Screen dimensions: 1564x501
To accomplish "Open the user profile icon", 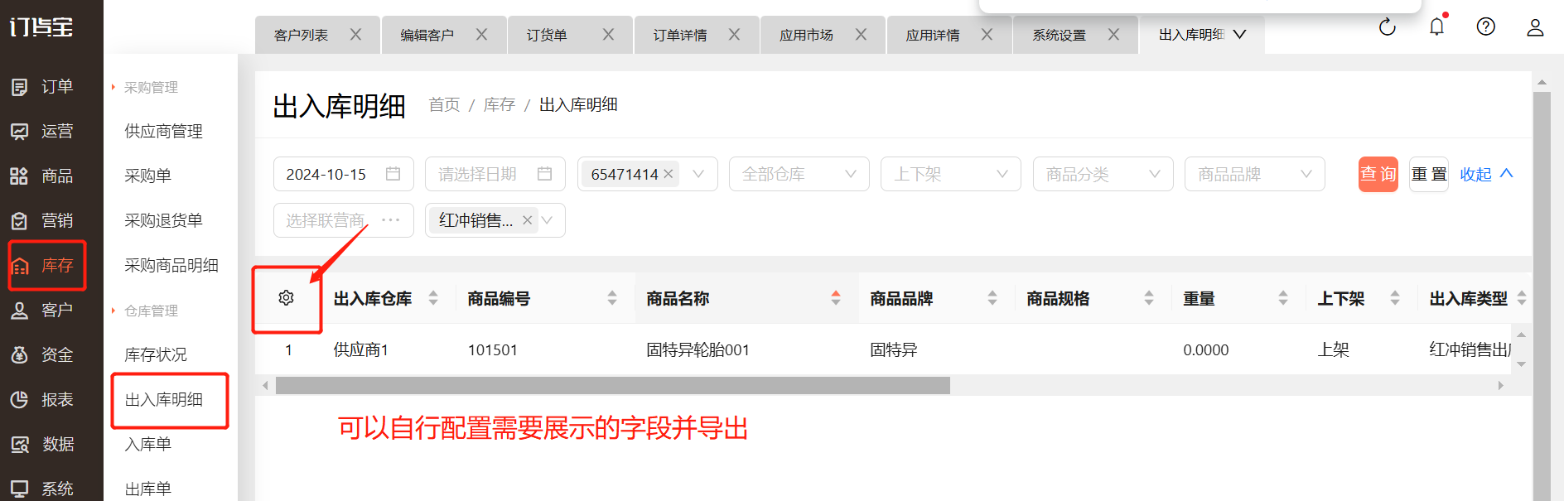I will pyautogui.click(x=1534, y=27).
